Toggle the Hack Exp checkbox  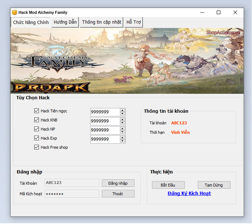click(x=36, y=138)
